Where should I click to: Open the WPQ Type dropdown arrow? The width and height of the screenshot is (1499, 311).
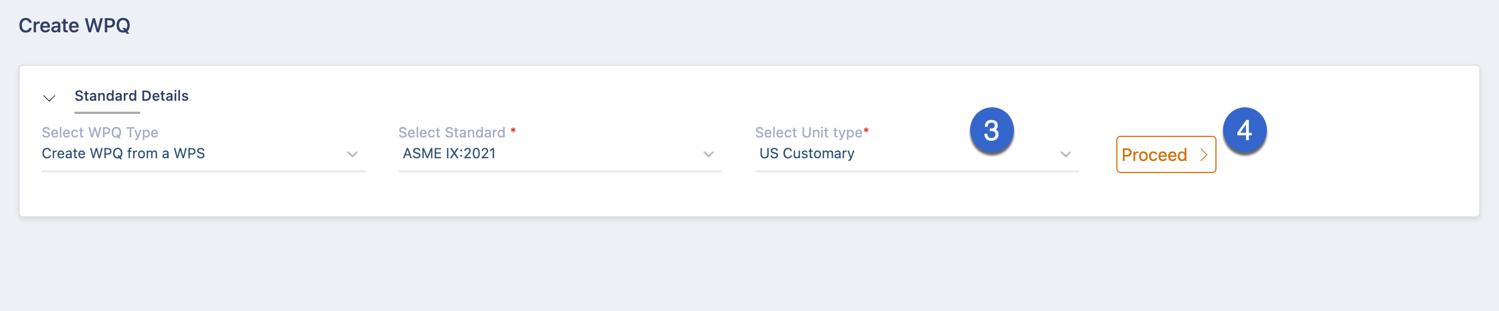[x=352, y=154]
